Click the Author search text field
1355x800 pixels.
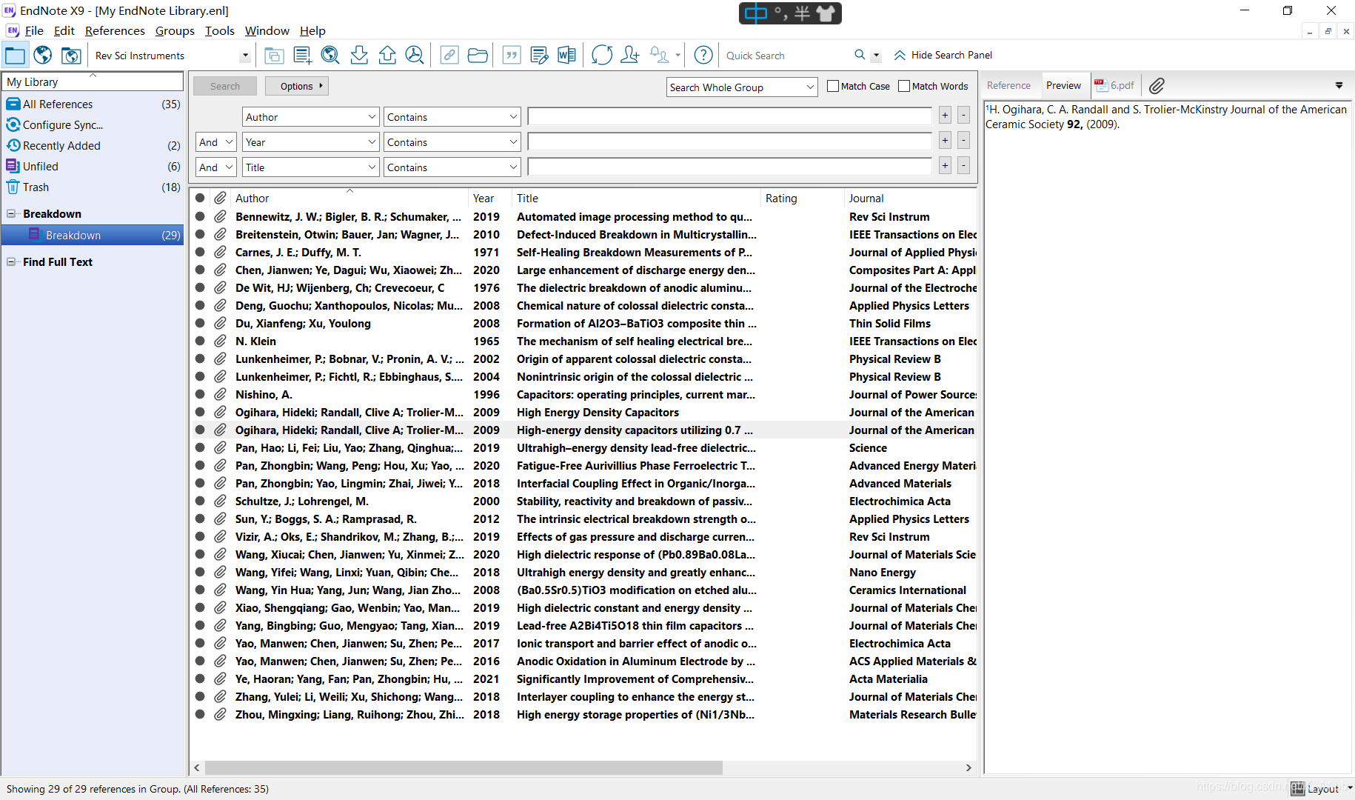tap(729, 116)
